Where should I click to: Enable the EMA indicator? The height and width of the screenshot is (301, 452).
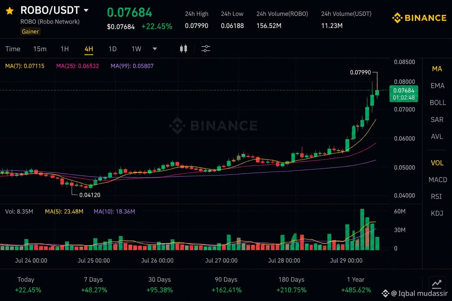(437, 86)
